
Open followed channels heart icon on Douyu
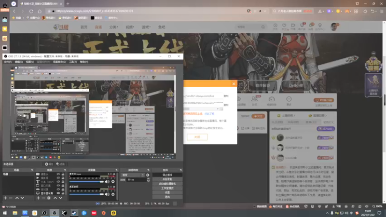pyautogui.click(x=284, y=27)
